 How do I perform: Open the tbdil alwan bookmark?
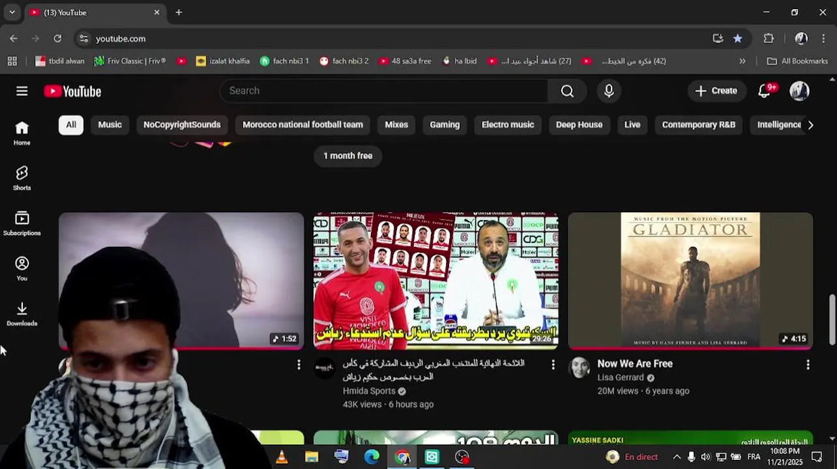pyautogui.click(x=59, y=61)
